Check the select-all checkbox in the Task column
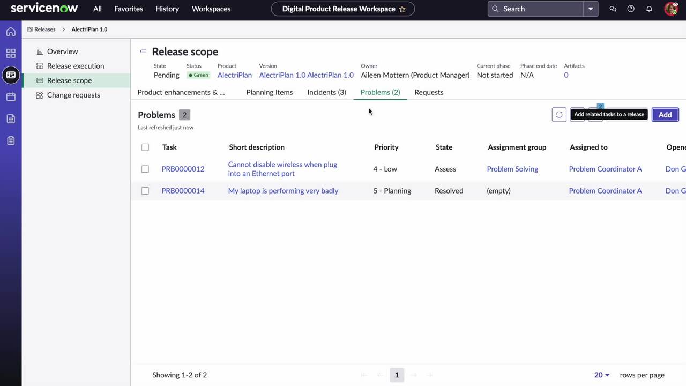The width and height of the screenshot is (686, 386). (145, 147)
